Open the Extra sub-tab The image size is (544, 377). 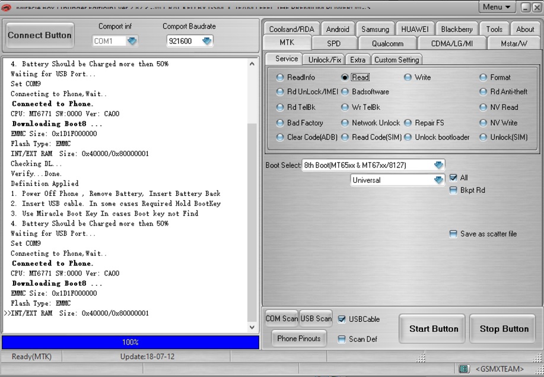point(358,60)
